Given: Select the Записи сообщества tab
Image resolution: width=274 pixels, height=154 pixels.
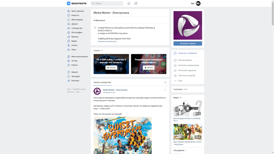Looking at the screenshot, I should 102,82.
